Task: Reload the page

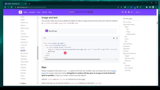Action: coord(11,7)
